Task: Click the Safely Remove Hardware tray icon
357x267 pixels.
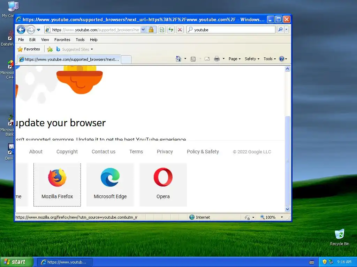Action: [331, 262]
